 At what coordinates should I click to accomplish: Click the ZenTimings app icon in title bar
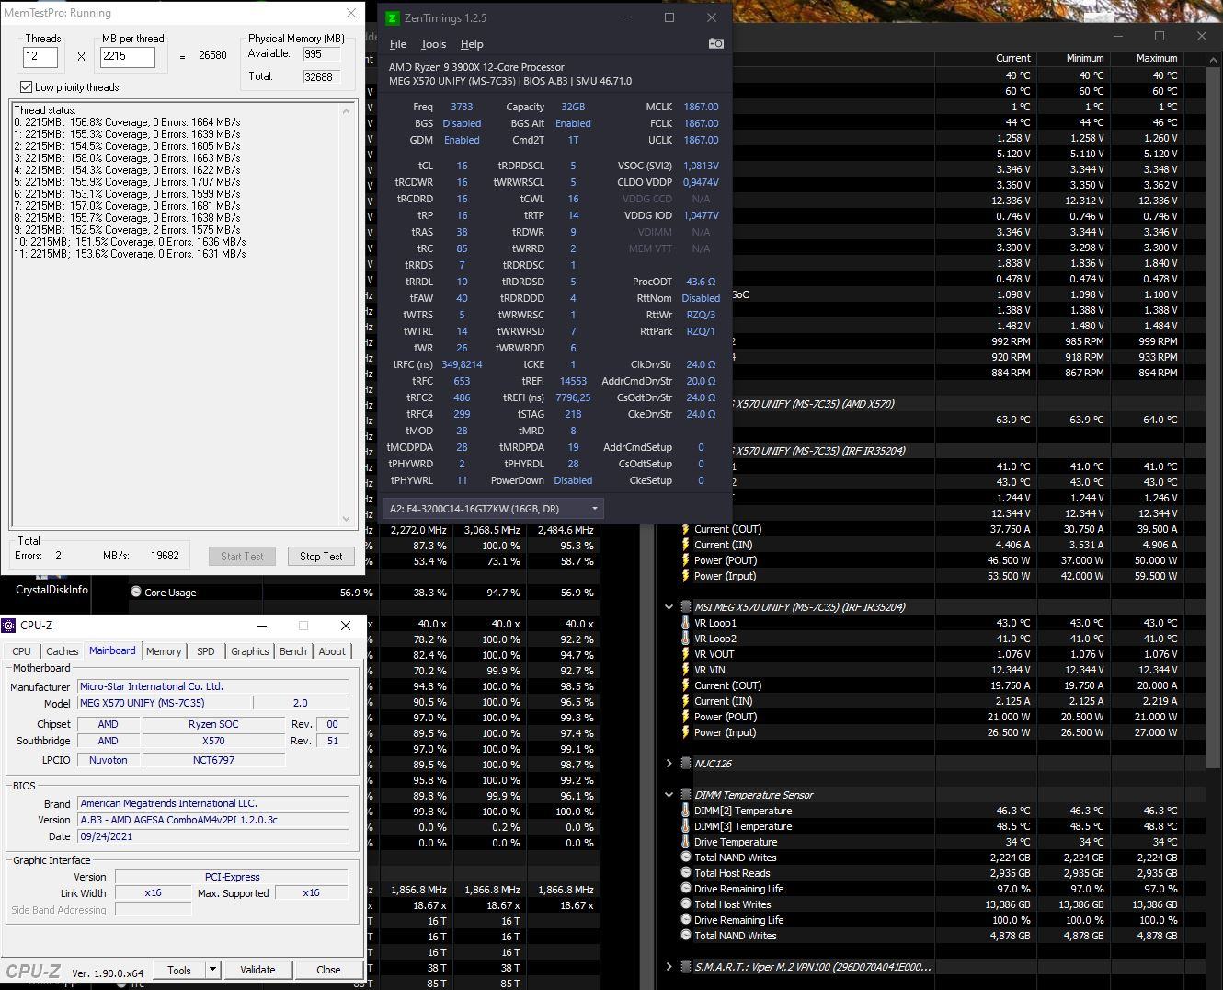pyautogui.click(x=393, y=17)
